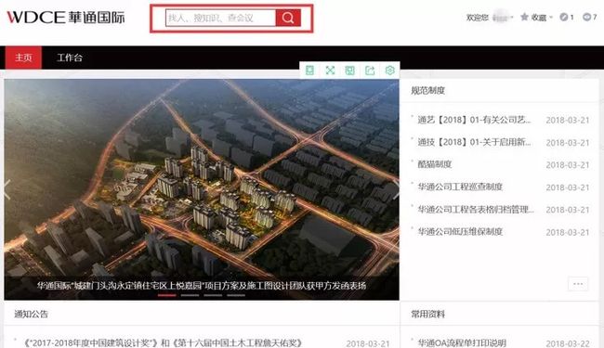The width and height of the screenshot is (604, 348).
Task: Open 华通OA流程单打印说明 entry
Action: point(462,343)
